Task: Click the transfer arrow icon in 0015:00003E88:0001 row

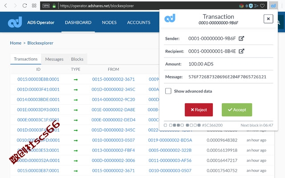Action: (x=76, y=80)
